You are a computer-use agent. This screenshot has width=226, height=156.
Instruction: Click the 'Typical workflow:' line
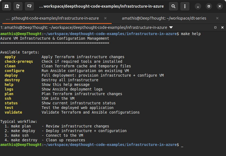click(x=19, y=121)
